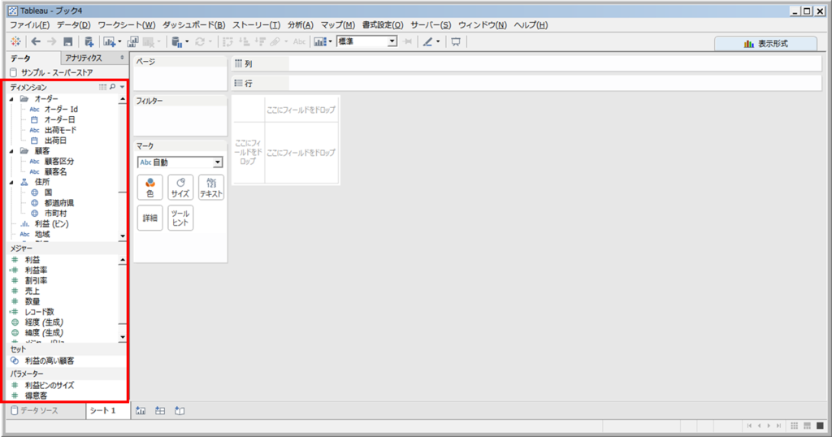Click the fix axis pin icon
832x437 pixels.
point(408,41)
